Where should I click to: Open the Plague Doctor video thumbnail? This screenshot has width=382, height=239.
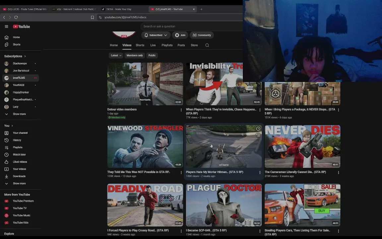[x=224, y=205]
